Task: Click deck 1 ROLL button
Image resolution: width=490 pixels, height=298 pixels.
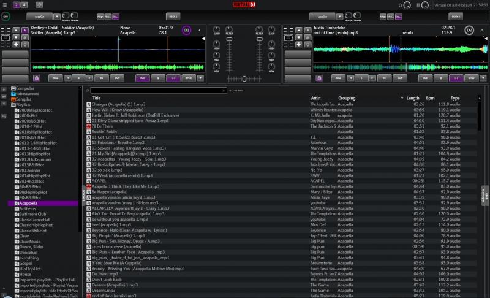Action: [x=56, y=78]
